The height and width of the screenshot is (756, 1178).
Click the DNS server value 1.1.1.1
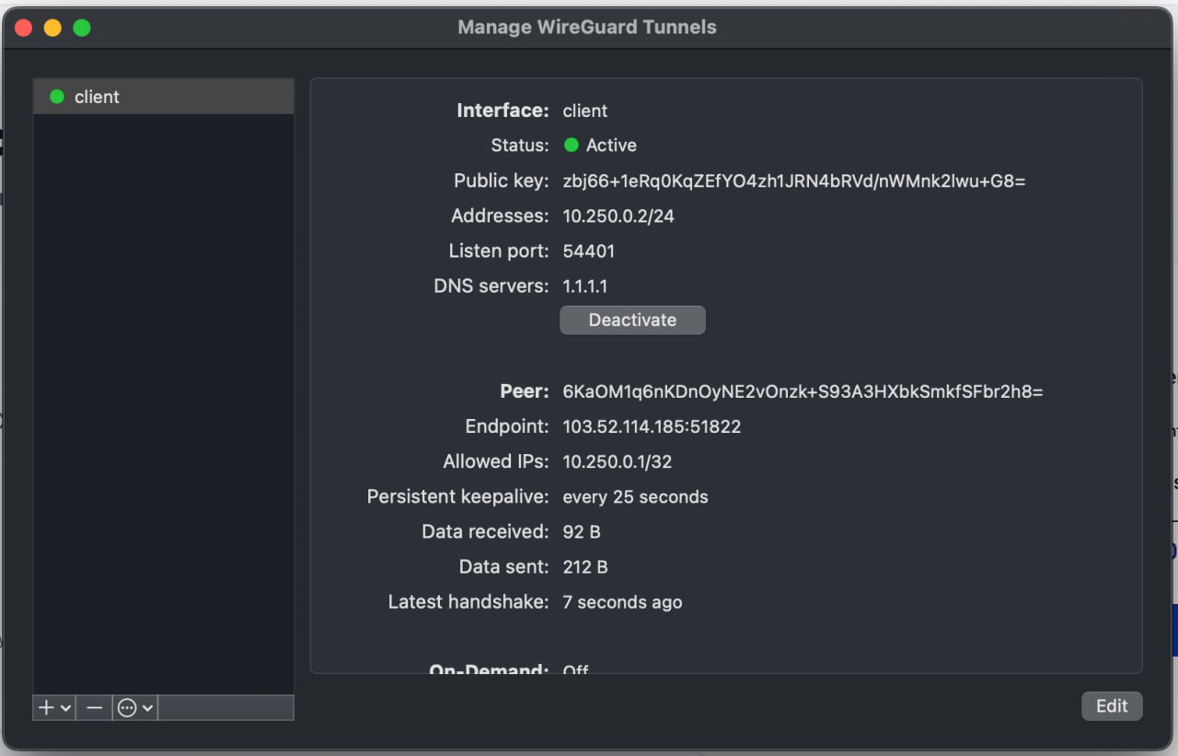[x=585, y=285]
